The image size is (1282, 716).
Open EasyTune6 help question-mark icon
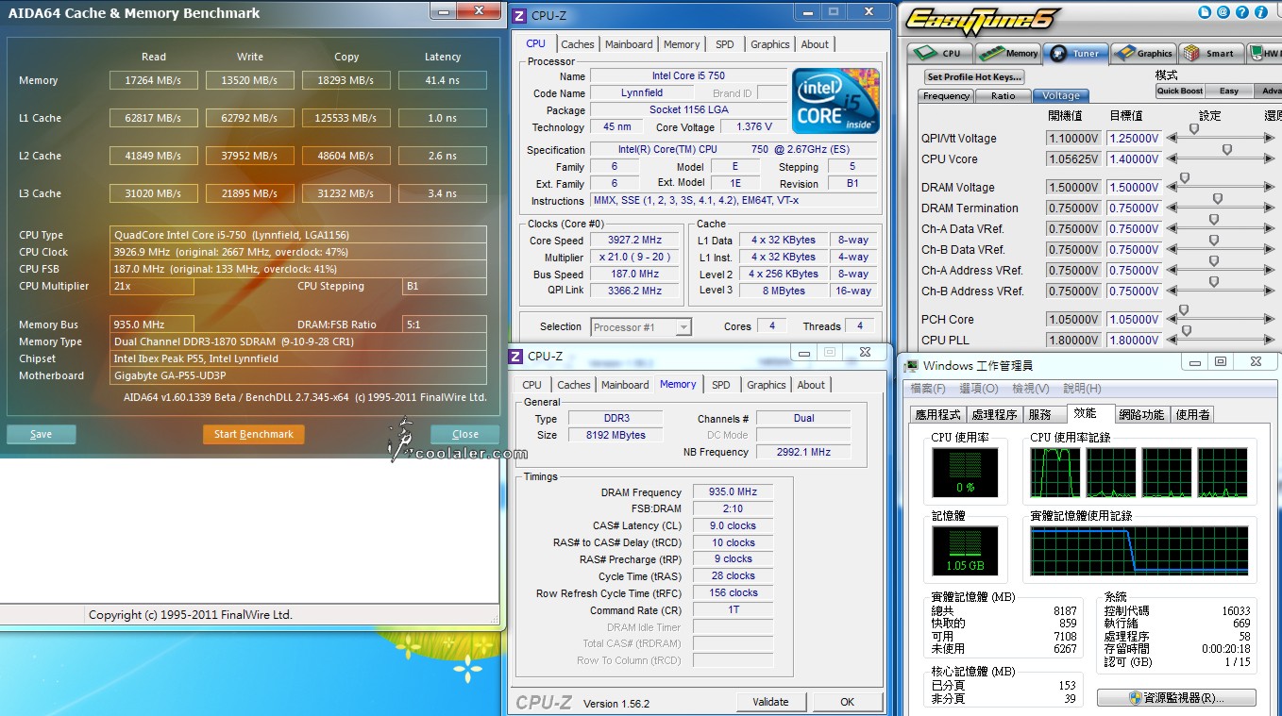pos(1242,12)
